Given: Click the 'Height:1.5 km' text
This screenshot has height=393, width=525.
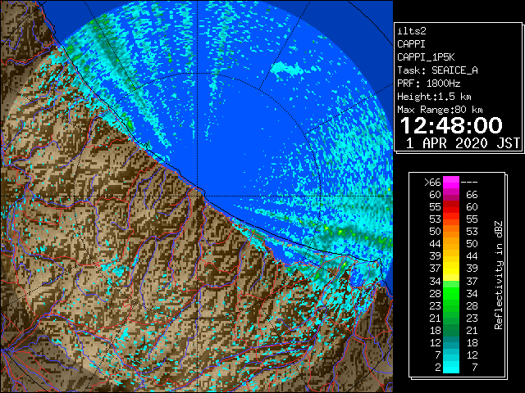Looking at the screenshot, I should pos(434,97).
